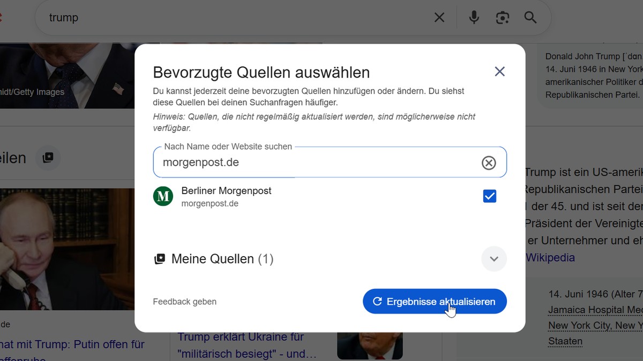The image size is (643, 361).
Task: Start voice search with microphone icon
Action: point(474,18)
